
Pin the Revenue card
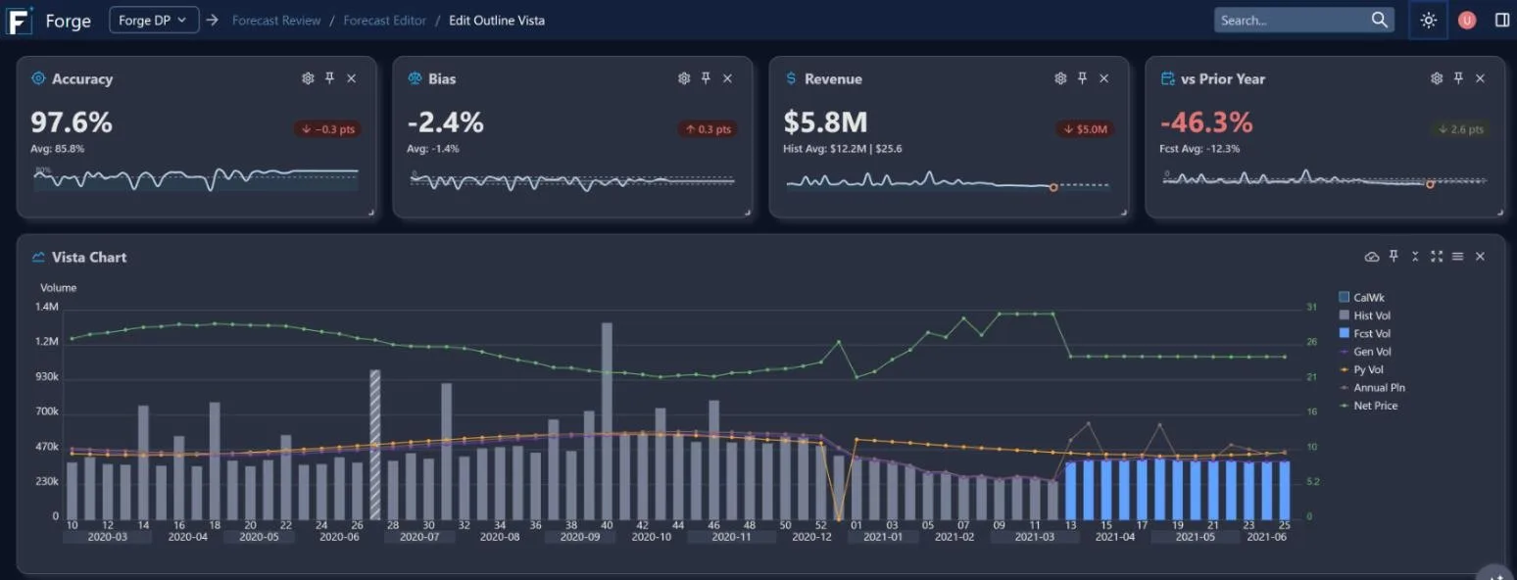click(1082, 78)
